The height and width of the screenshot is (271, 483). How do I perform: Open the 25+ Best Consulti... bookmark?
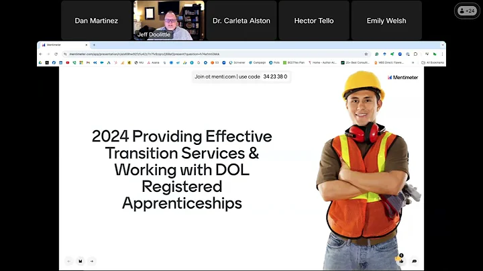click(x=355, y=62)
